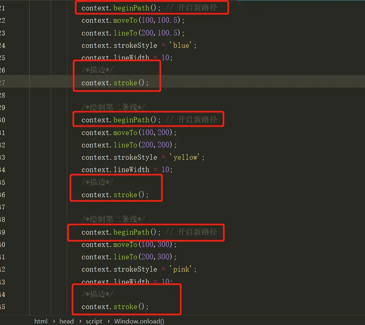
Task: Click the Window.onload() breadcrumb item
Action: point(139,321)
